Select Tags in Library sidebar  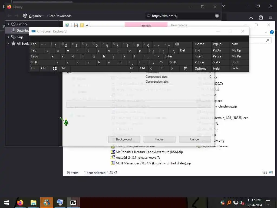(x=20, y=37)
